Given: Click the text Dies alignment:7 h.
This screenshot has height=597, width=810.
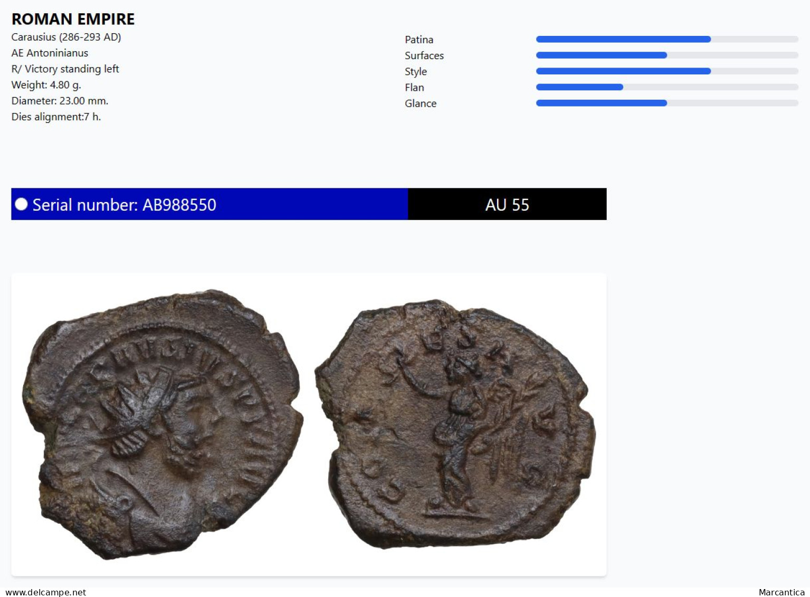Looking at the screenshot, I should tap(56, 117).
